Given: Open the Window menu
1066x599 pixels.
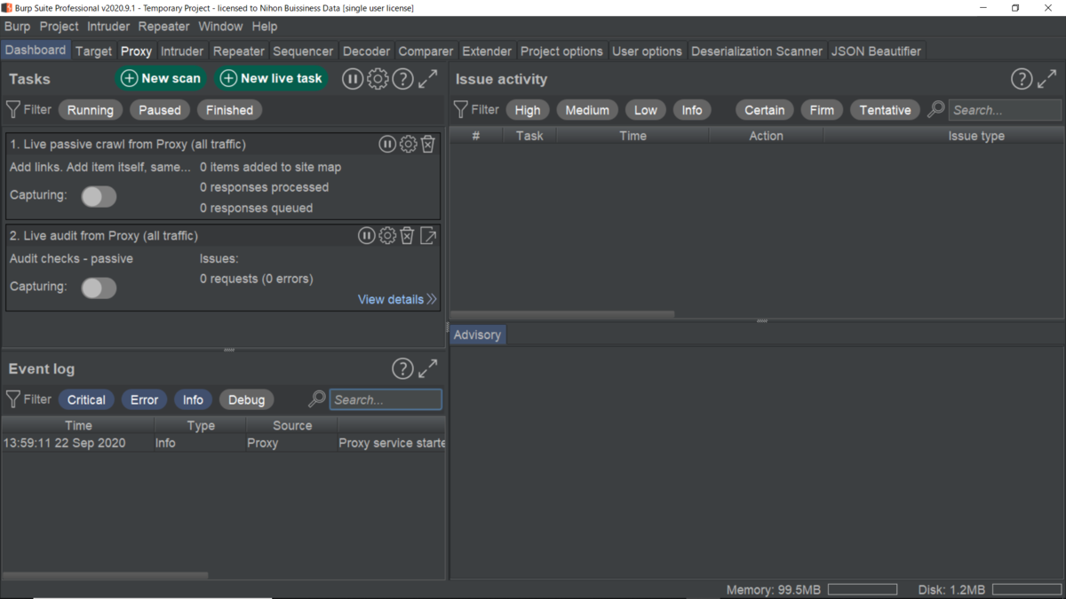Looking at the screenshot, I should (x=220, y=27).
